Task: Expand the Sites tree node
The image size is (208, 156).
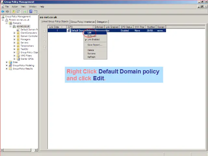Action: (6, 62)
